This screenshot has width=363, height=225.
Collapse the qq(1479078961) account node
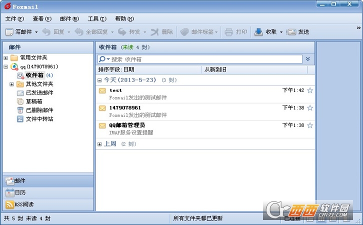[x=6, y=66]
